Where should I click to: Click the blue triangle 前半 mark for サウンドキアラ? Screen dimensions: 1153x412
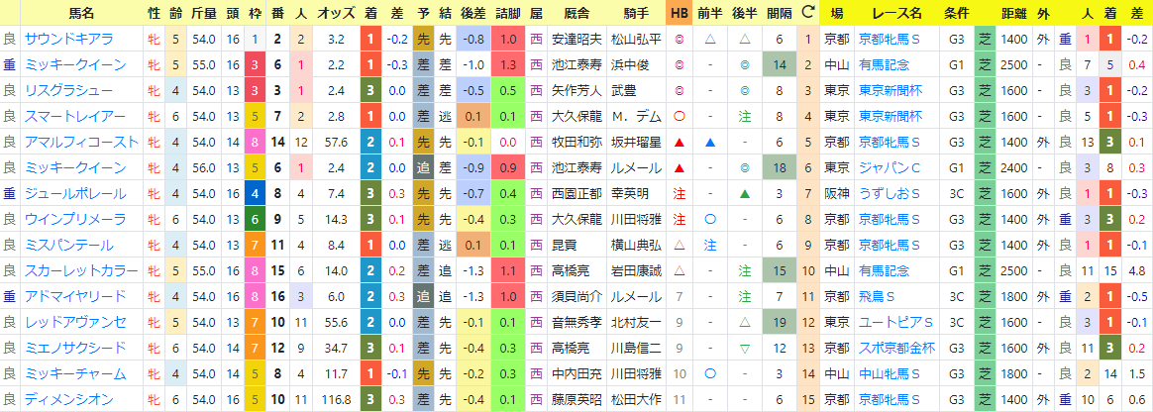[x=709, y=39]
